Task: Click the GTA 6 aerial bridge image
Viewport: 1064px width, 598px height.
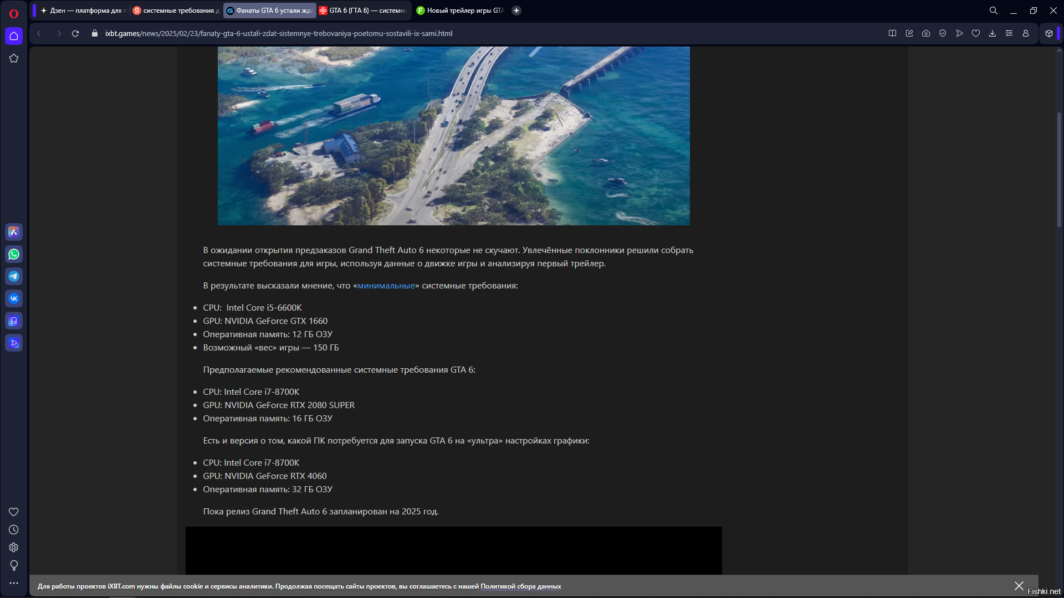Action: [454, 136]
